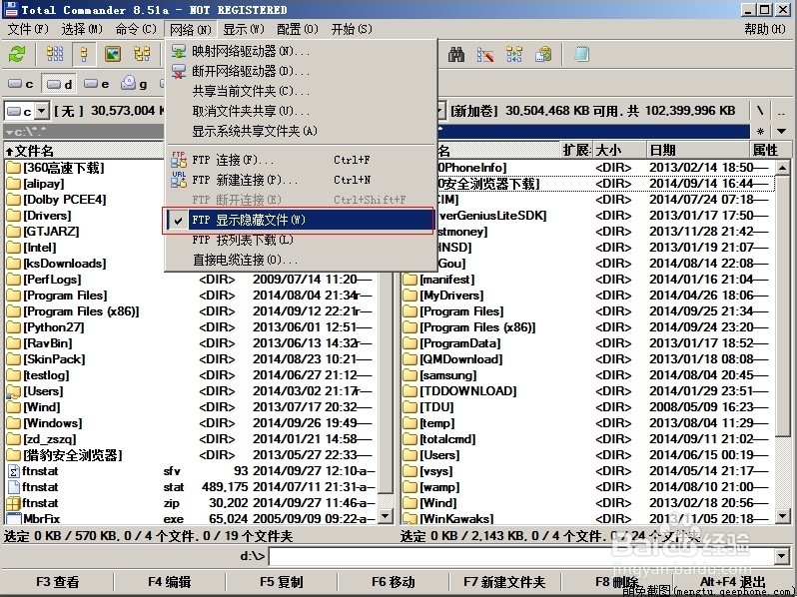Click right panel parent directory .. button

[782, 110]
